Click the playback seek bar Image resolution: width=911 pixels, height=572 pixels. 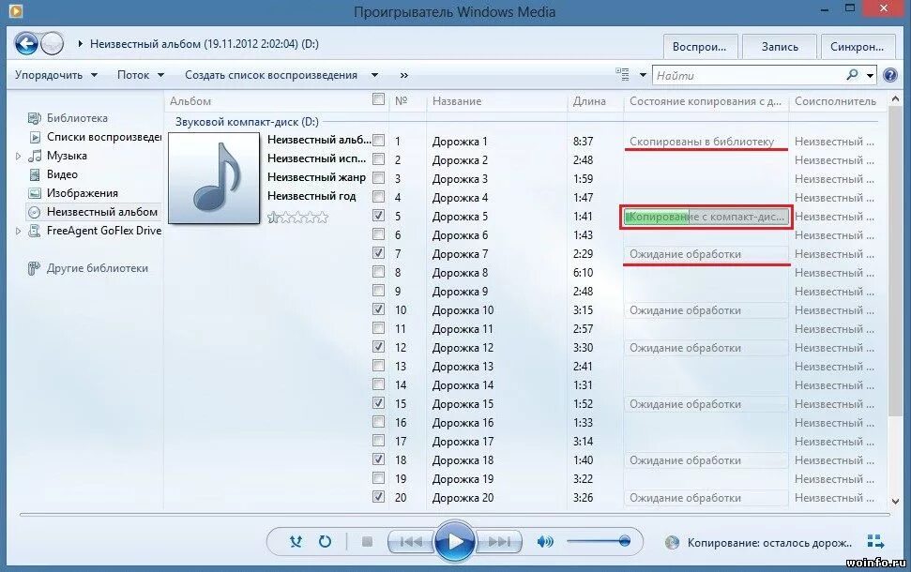(x=454, y=514)
